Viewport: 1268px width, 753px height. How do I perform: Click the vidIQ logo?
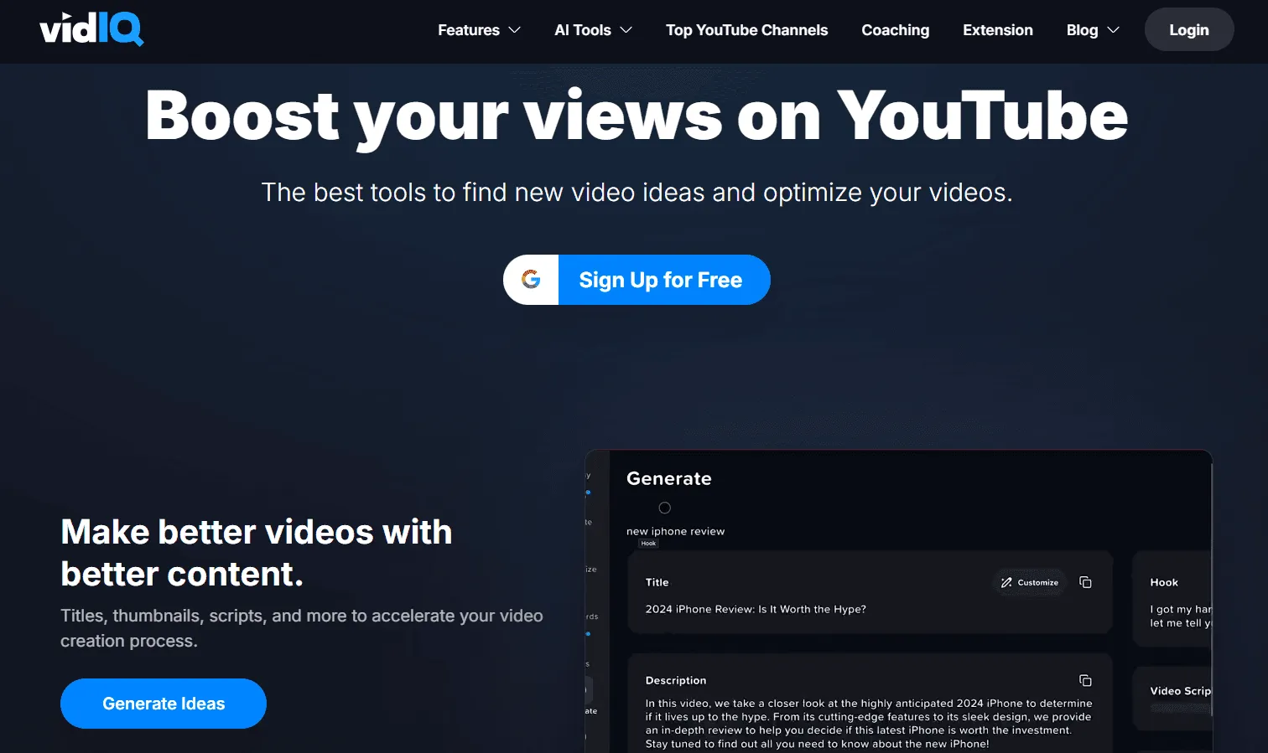point(91,29)
